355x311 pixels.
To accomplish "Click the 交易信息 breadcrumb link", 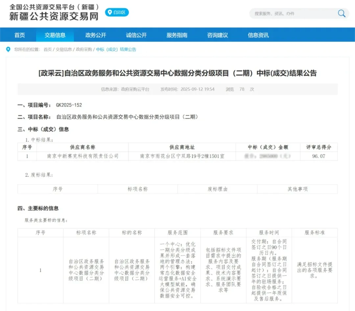I will pos(64,50).
